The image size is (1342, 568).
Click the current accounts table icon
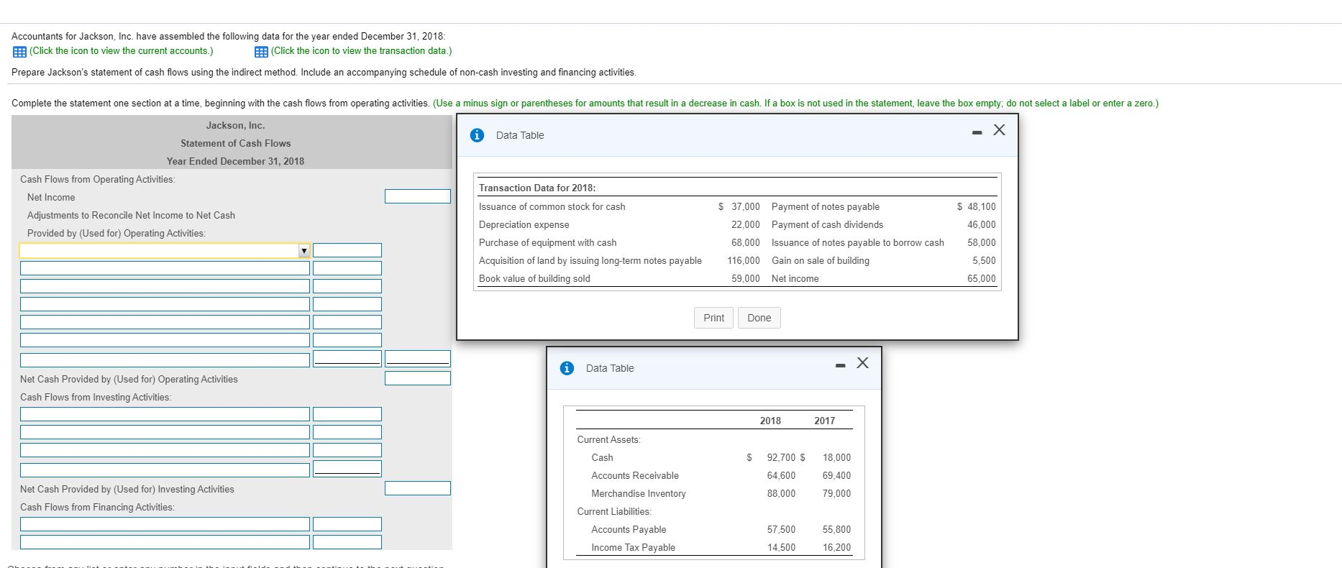(x=19, y=51)
